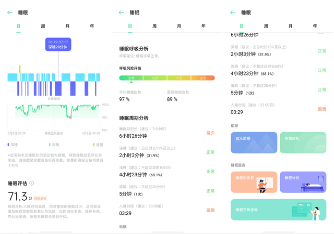
Task: Click the 6月8日 03:29 start time label
Action: pyautogui.click(x=17, y=133)
